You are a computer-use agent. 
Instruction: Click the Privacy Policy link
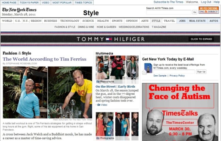click(x=177, y=76)
